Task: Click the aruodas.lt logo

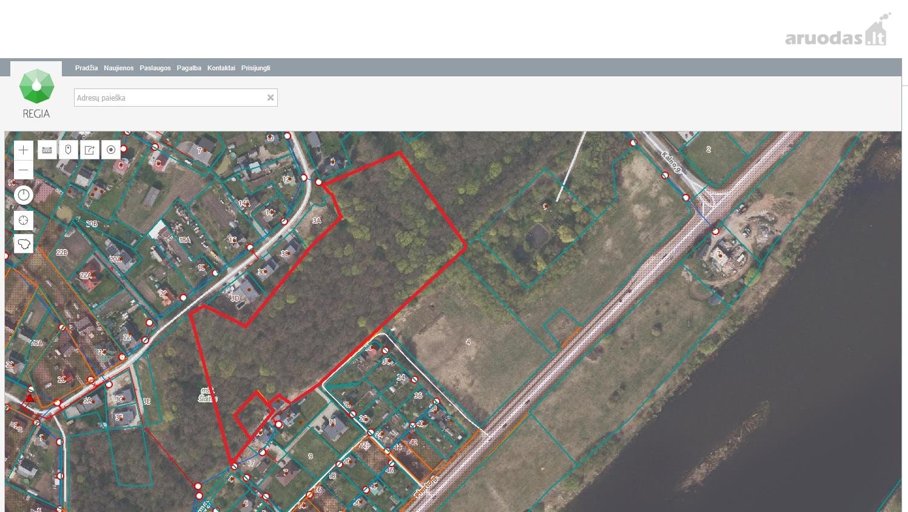Action: click(x=838, y=30)
